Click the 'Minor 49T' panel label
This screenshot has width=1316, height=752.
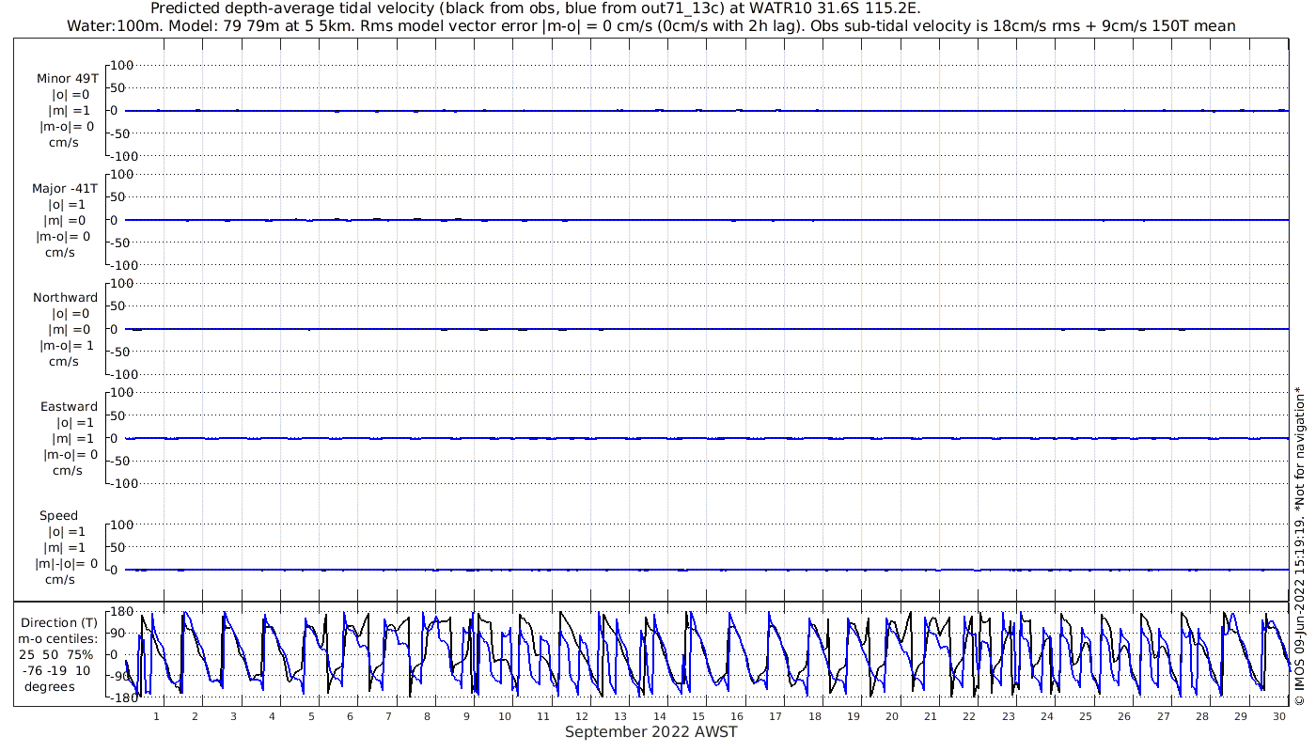click(67, 79)
